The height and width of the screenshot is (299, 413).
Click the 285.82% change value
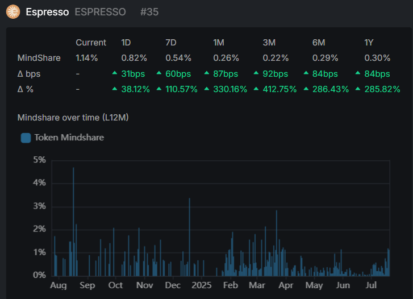tap(382, 89)
